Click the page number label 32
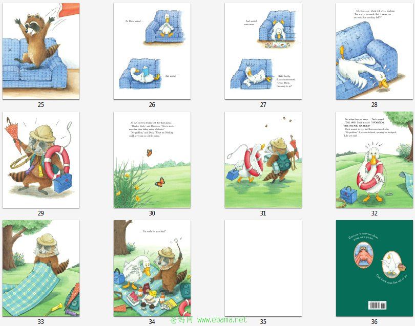415x326 pixels. (x=374, y=213)
